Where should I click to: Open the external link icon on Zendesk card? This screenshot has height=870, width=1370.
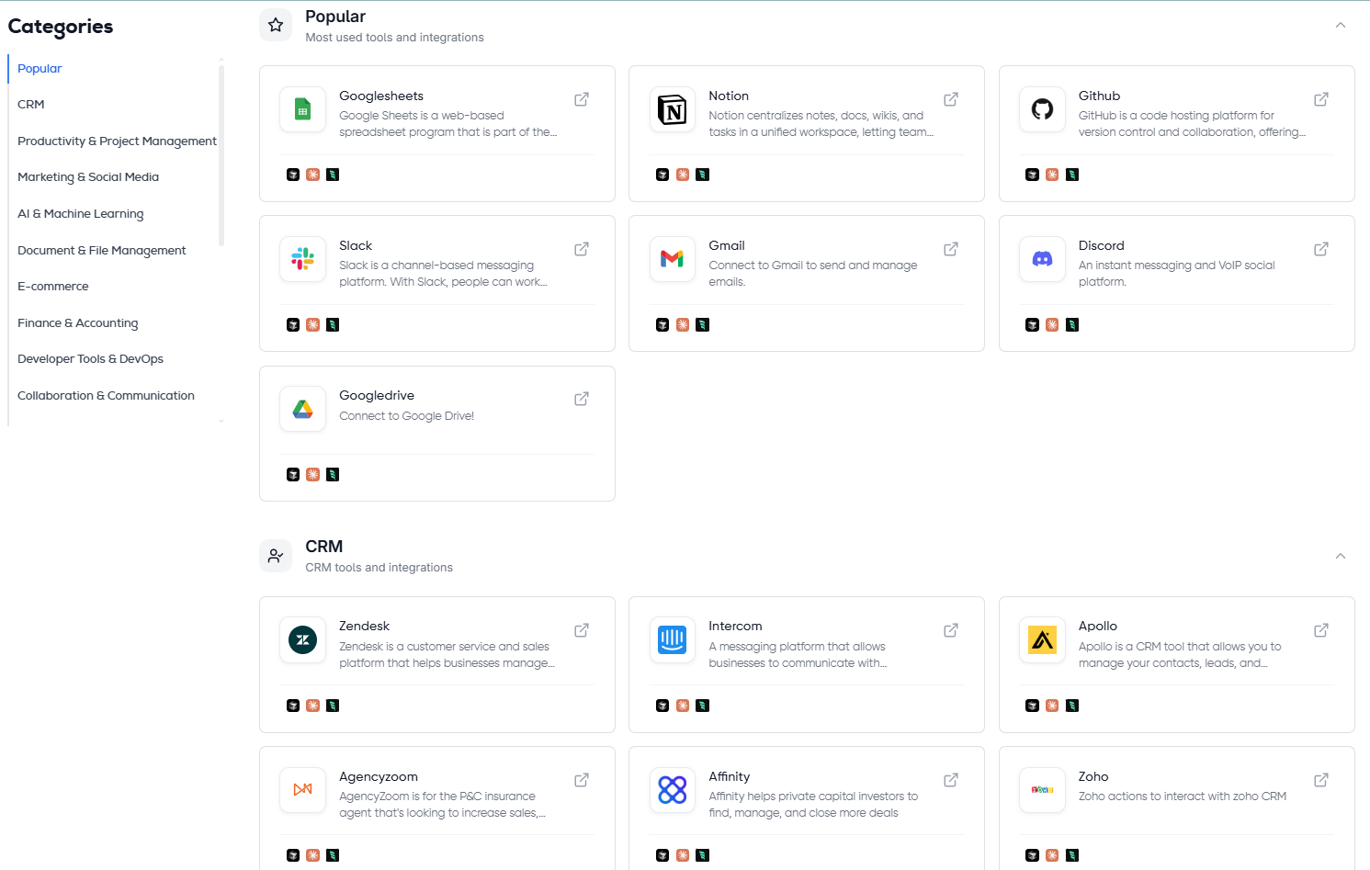(x=582, y=630)
